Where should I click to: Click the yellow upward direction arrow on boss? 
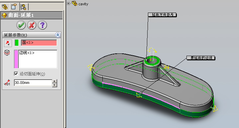[x=152, y=54]
